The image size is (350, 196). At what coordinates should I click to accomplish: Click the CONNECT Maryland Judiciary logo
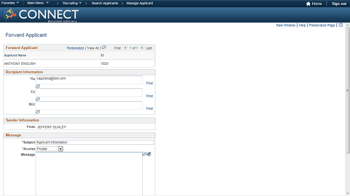click(40, 15)
